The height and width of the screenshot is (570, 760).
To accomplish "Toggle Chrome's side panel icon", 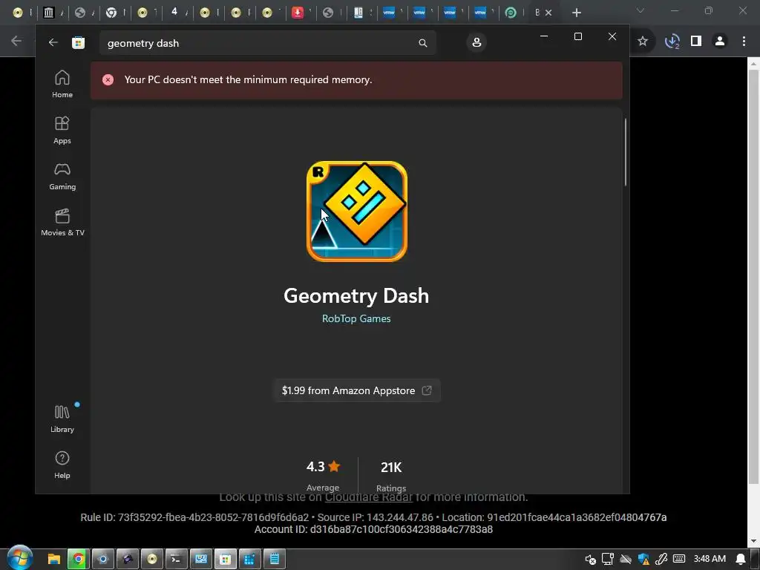I will point(696,42).
